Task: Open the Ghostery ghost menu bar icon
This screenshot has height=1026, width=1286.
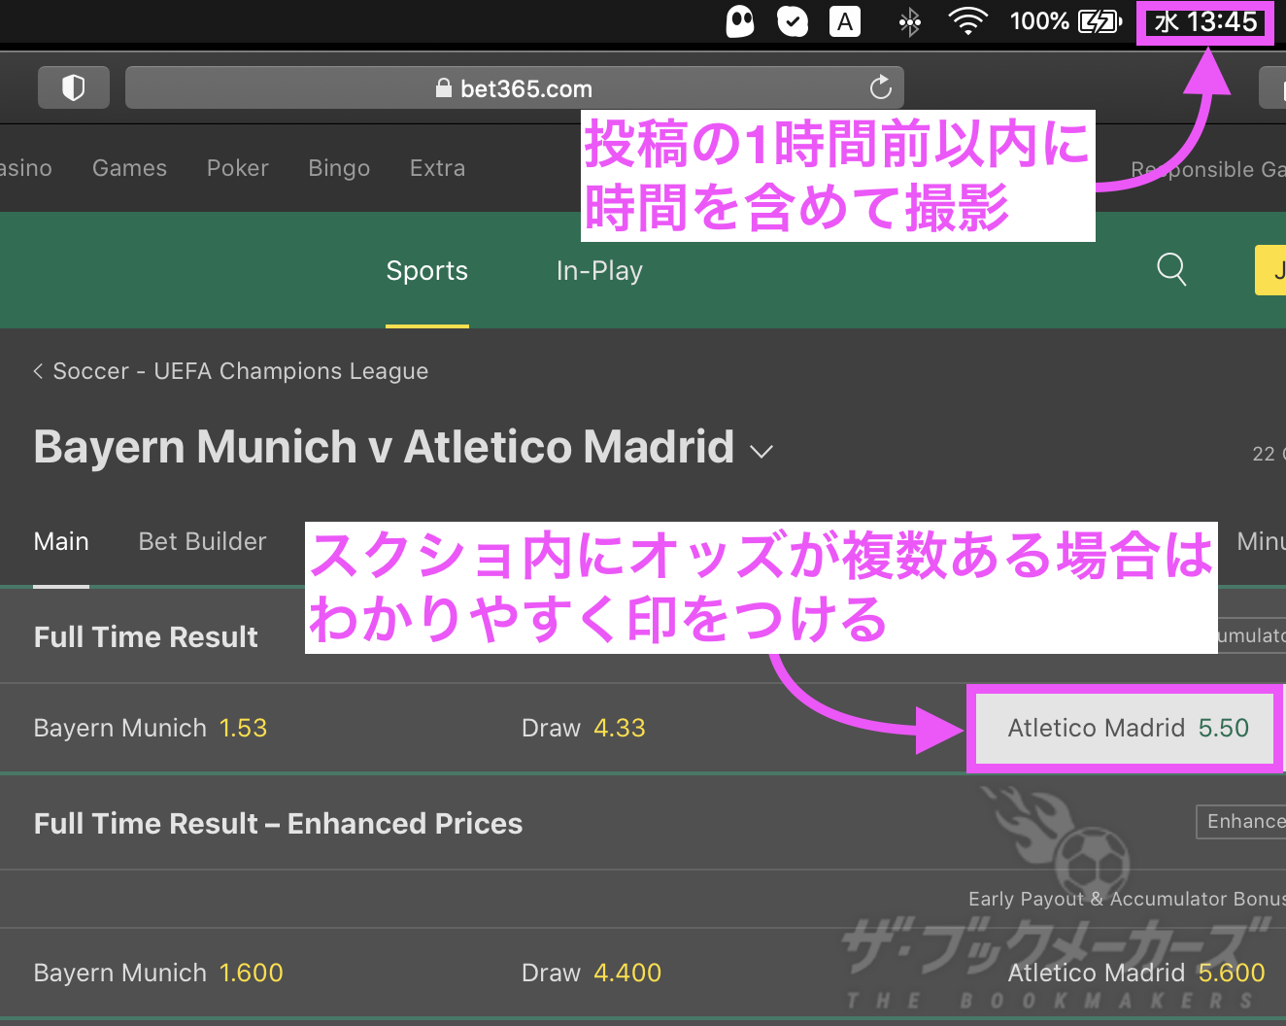Action: point(740,21)
